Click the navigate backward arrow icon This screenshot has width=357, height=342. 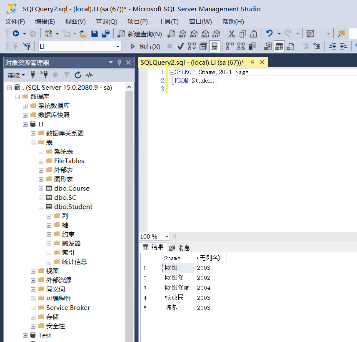(x=16, y=34)
